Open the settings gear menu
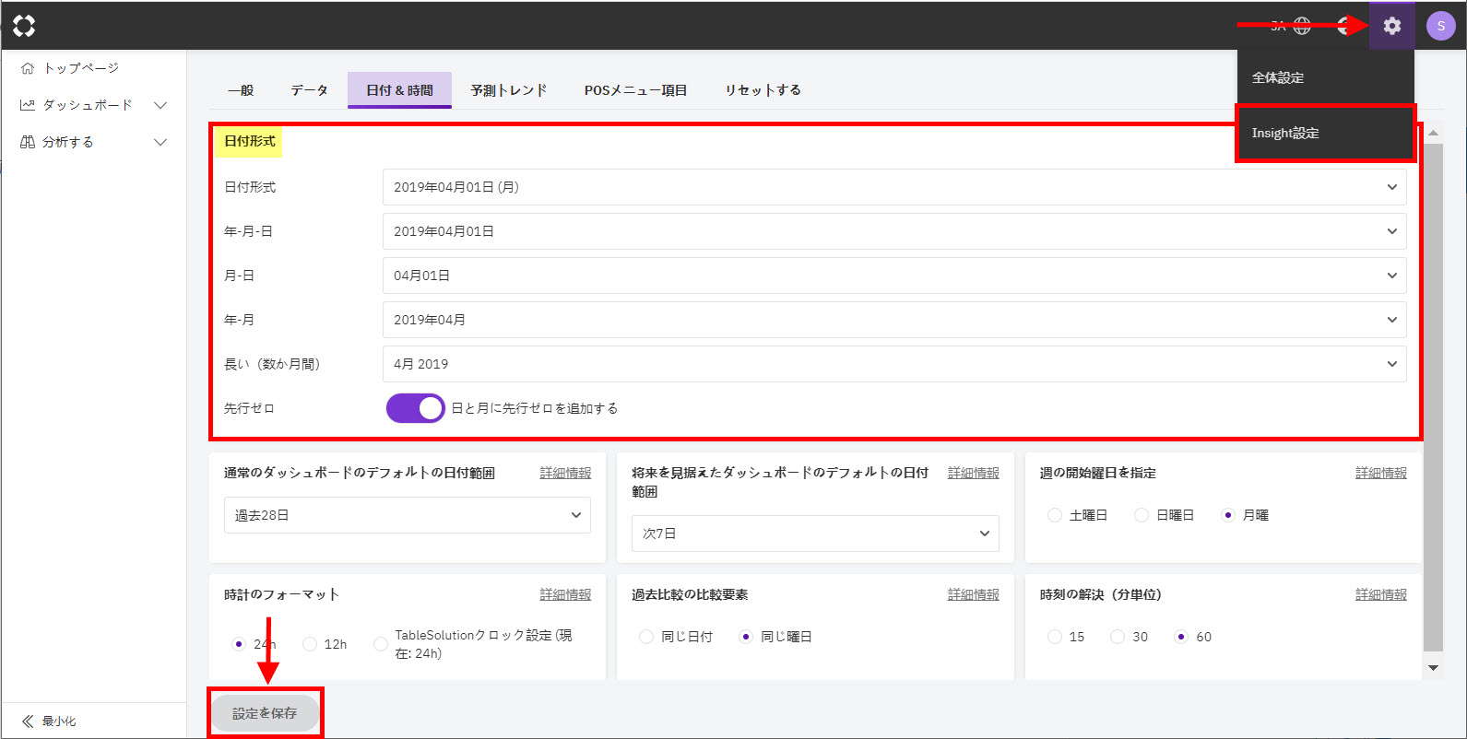The image size is (1467, 739). tap(1391, 26)
